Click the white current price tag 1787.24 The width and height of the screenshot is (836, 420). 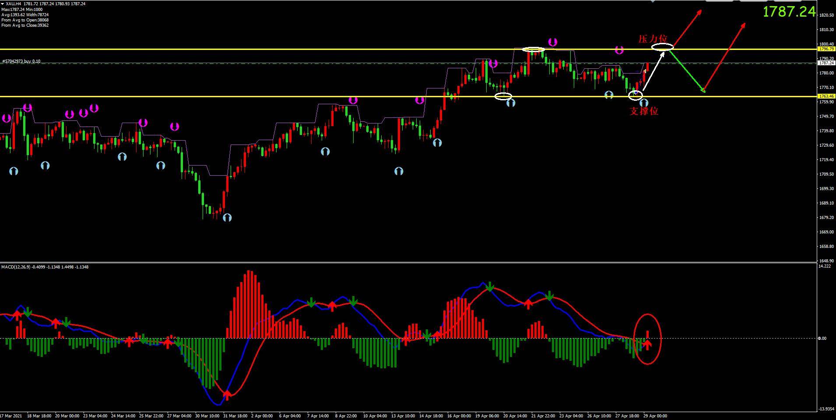coord(827,63)
